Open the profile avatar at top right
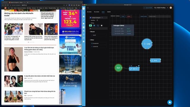Image resolution: width=190 pixels, height=107 pixels. pyautogui.click(x=171, y=8)
